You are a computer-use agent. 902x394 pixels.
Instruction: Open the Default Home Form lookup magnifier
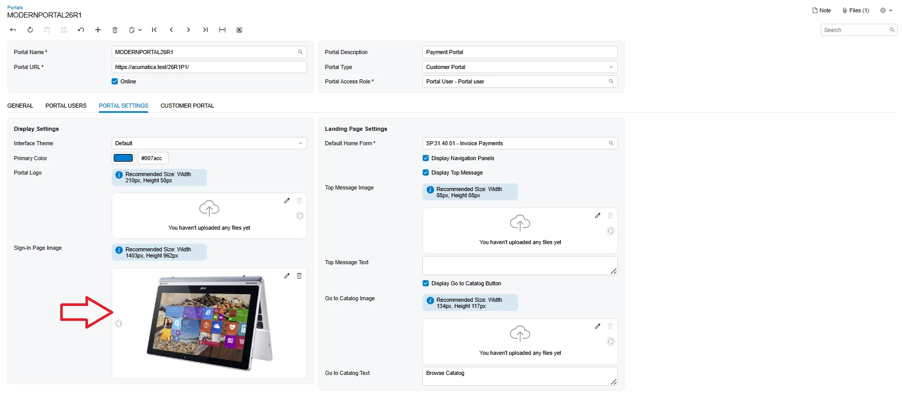pyautogui.click(x=611, y=143)
